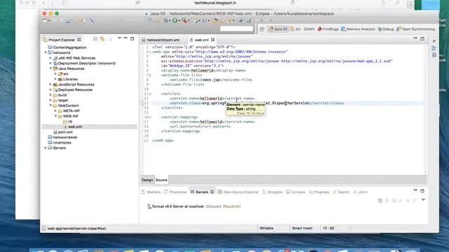Expand the Libraries node
Viewport: 449px width, 252px height.
[55, 79]
